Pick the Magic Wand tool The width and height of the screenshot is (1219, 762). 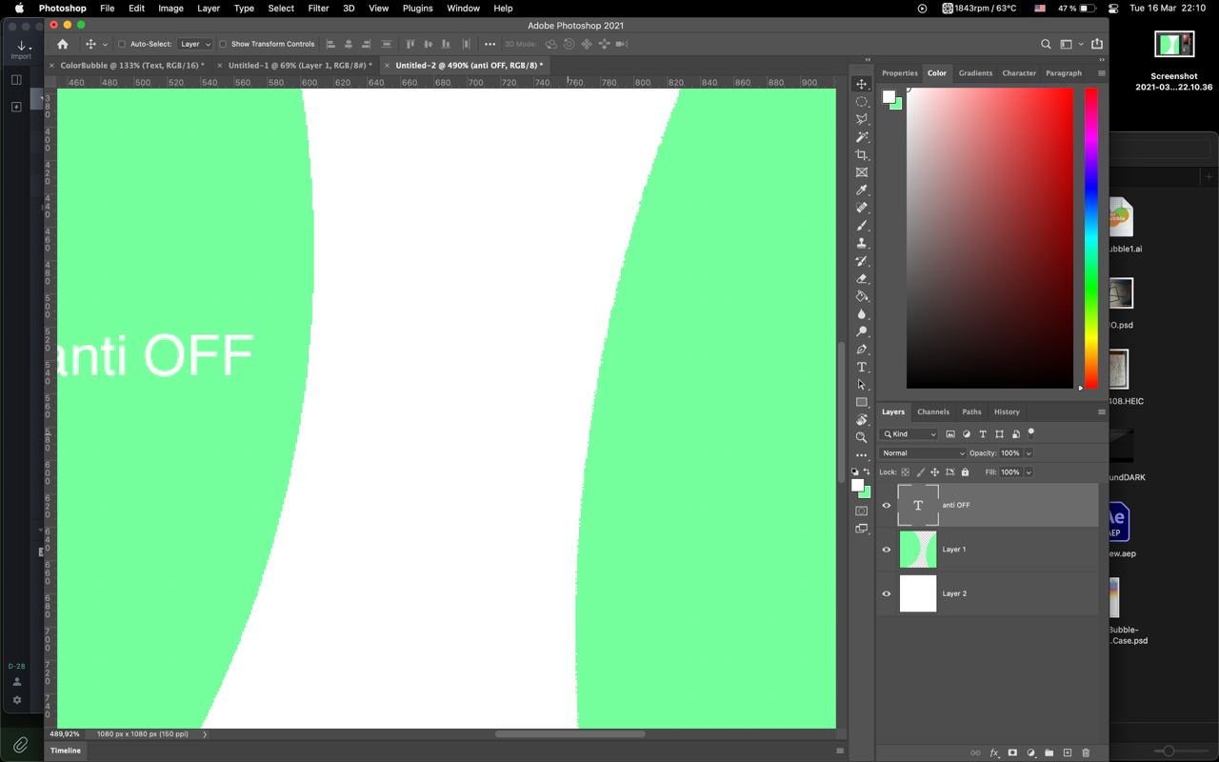tap(862, 137)
